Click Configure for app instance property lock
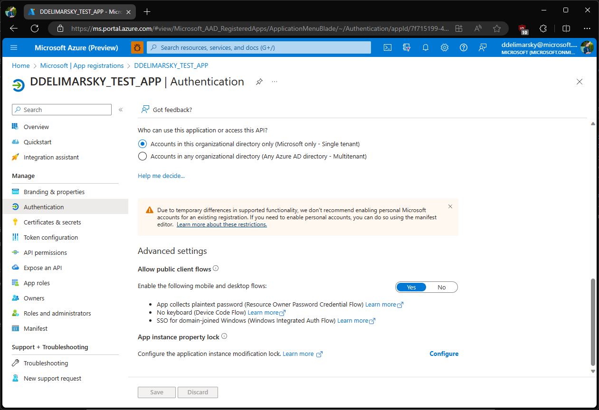Screen dimensions: 599x410 pyautogui.click(x=444, y=354)
